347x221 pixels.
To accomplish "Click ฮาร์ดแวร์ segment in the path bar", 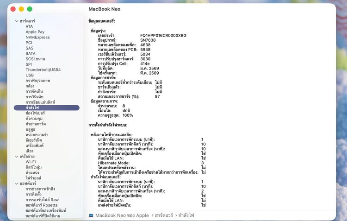I will pyautogui.click(x=164, y=215).
